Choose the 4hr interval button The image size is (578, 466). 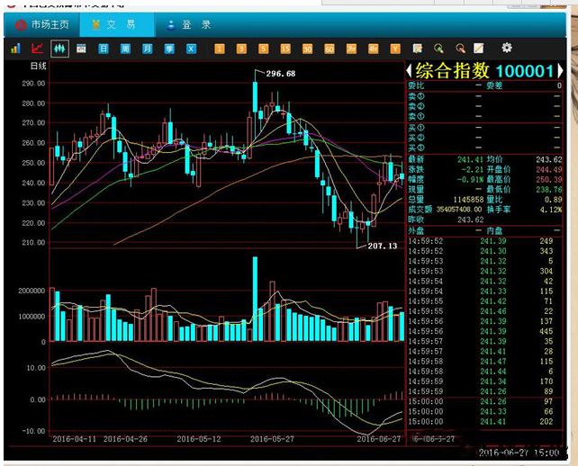373,49
